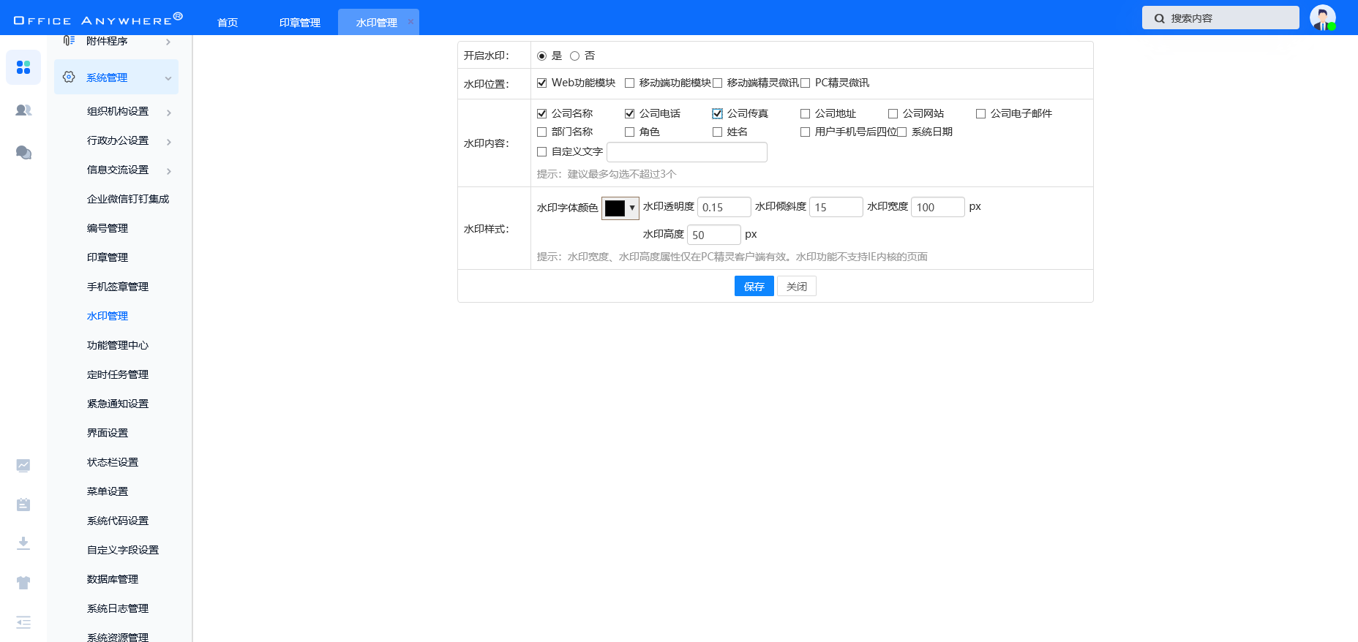Check the 系统日期 checkbox
The image size is (1358, 642).
pos(901,132)
